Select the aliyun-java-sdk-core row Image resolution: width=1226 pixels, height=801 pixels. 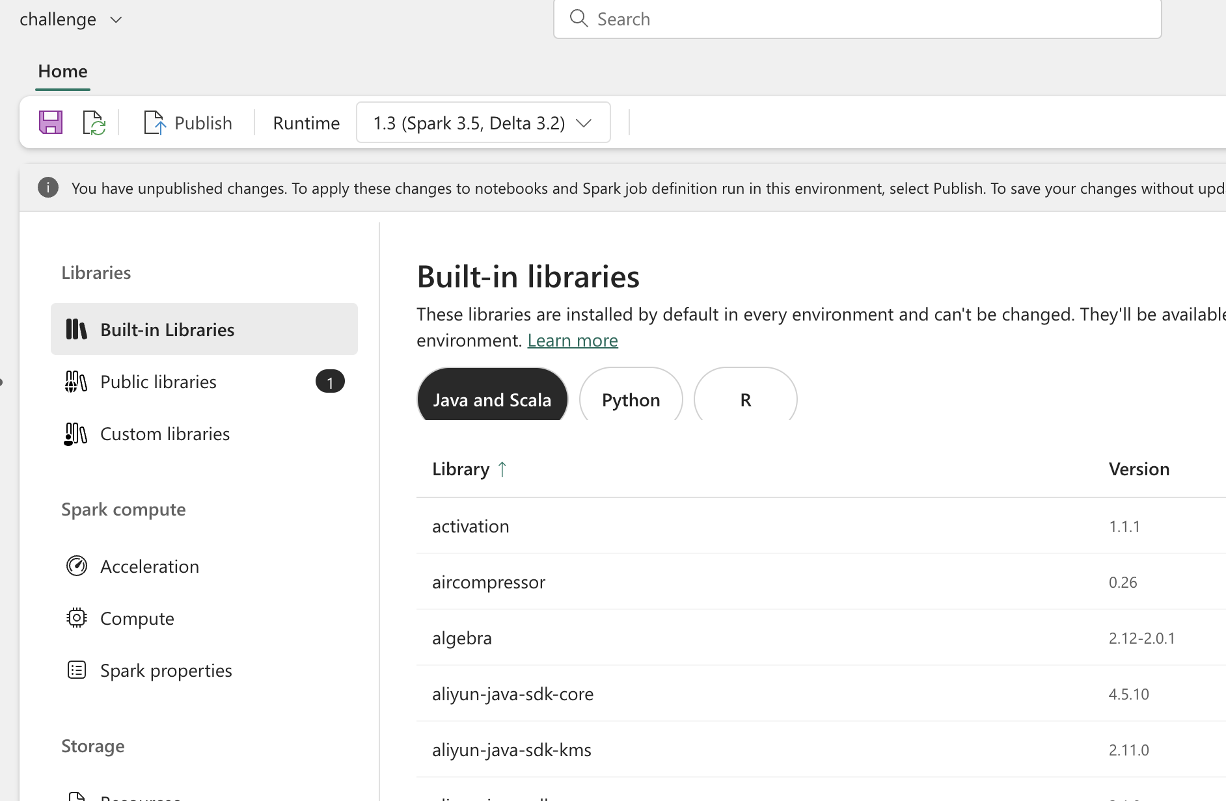pyautogui.click(x=821, y=694)
